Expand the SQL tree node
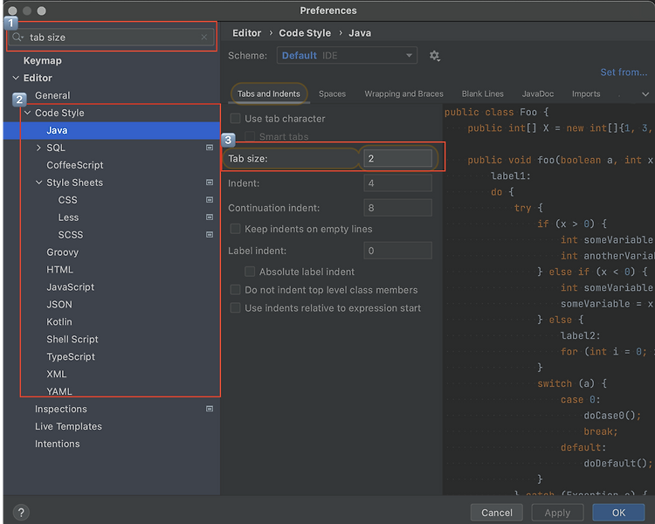The image size is (655, 524). tap(38, 148)
